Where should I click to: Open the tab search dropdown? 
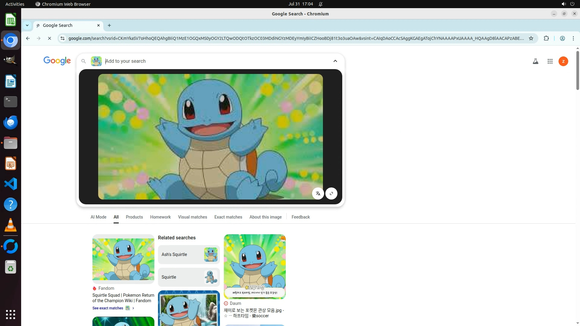pos(27,25)
